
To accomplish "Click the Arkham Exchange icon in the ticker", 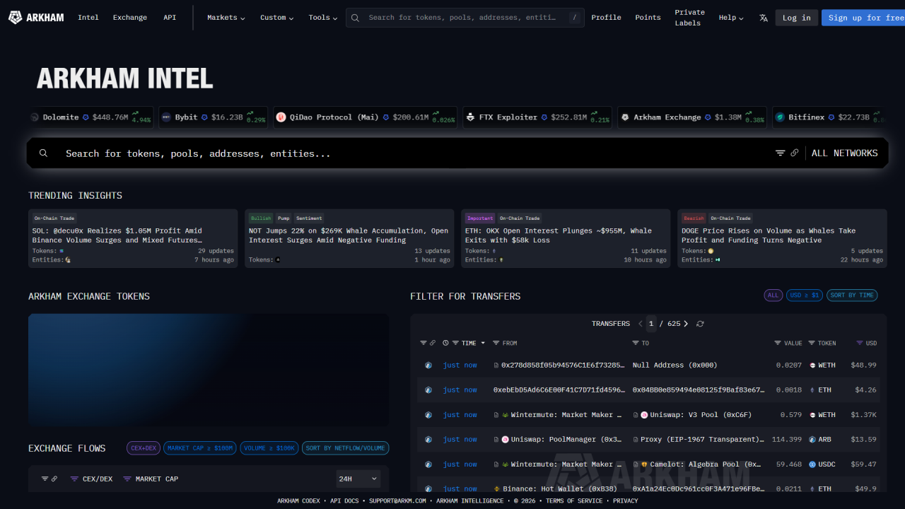I will coord(625,117).
